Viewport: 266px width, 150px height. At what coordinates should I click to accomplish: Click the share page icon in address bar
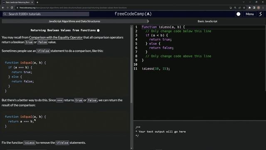point(239,7)
